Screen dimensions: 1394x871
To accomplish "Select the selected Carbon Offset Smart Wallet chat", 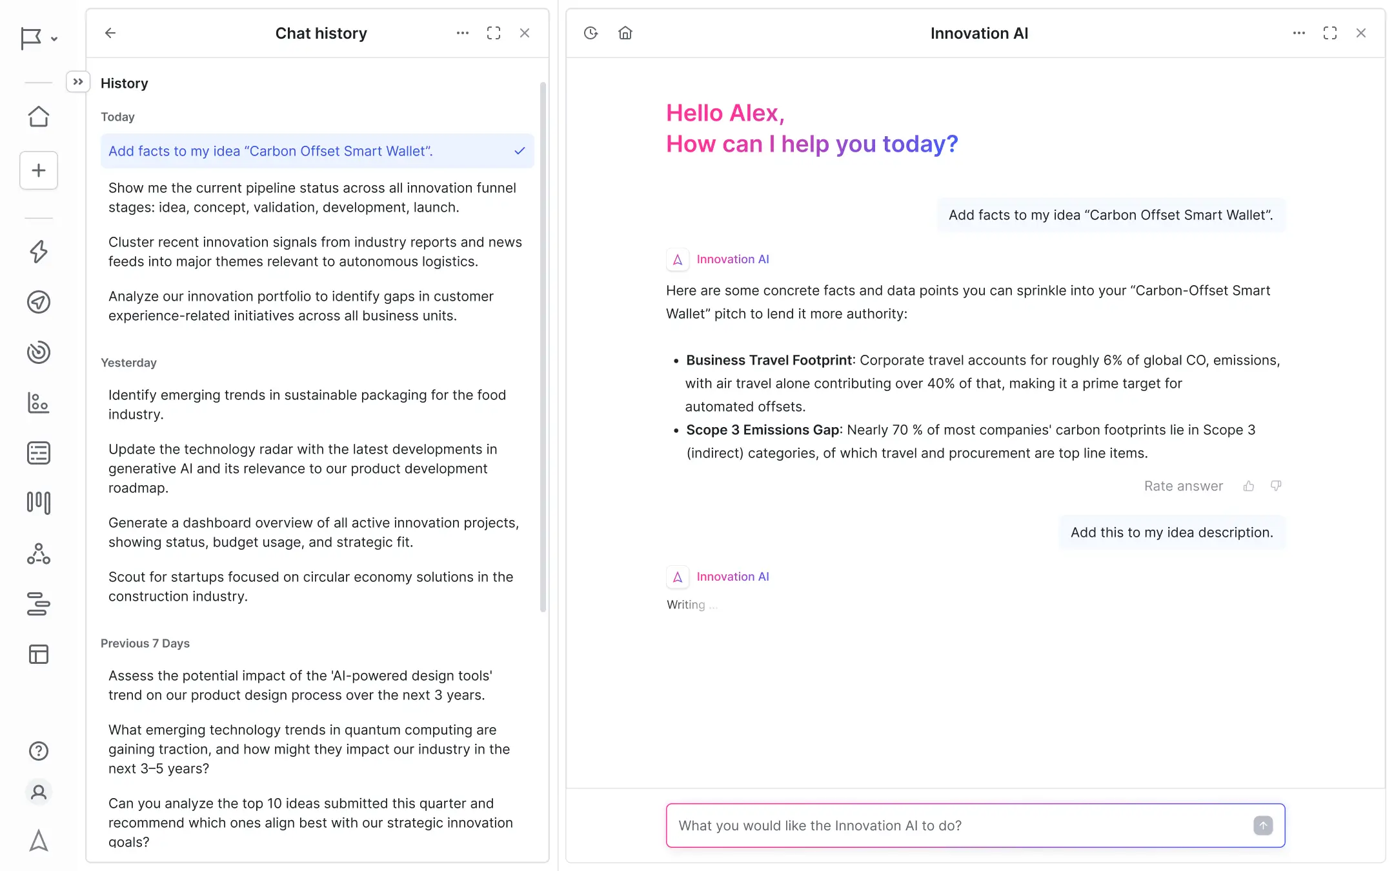I will pos(316,151).
